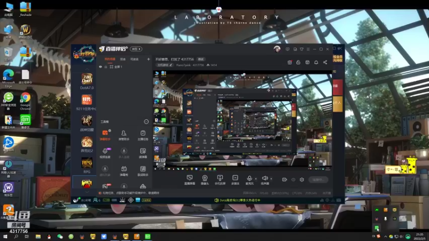Toggle visibility eye for Fullscreen 1 source
Image resolution: width=429 pixels, height=241 pixels.
click(x=100, y=66)
